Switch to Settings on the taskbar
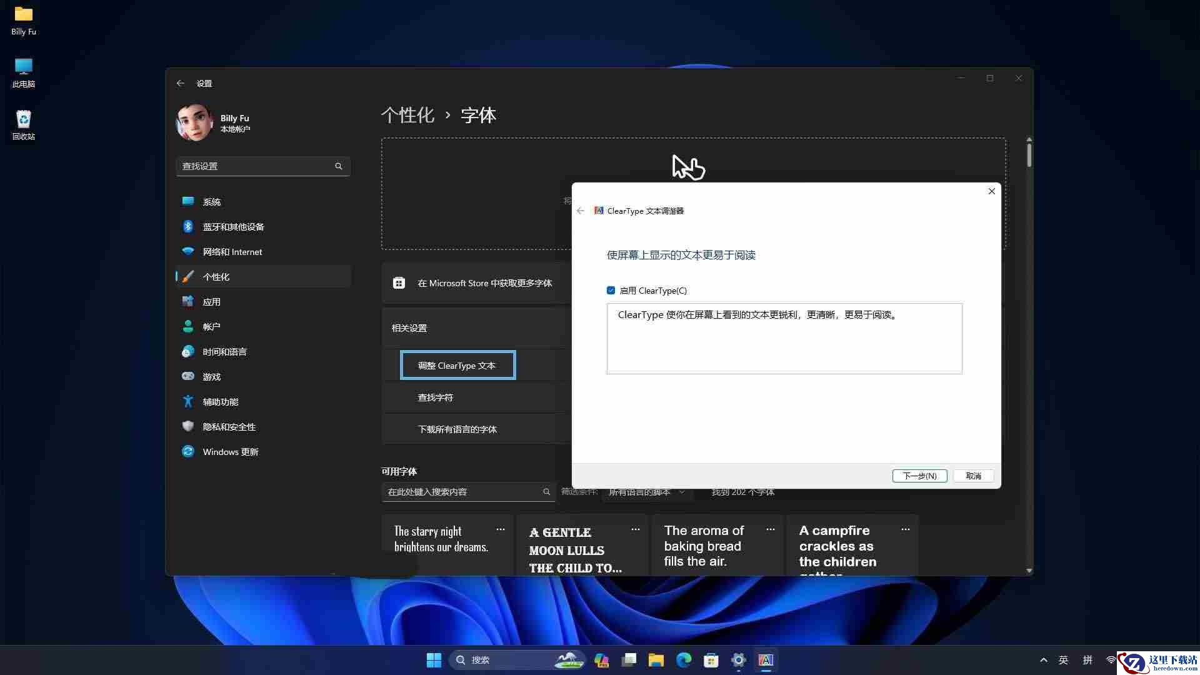The image size is (1200, 675). pyautogui.click(x=738, y=660)
